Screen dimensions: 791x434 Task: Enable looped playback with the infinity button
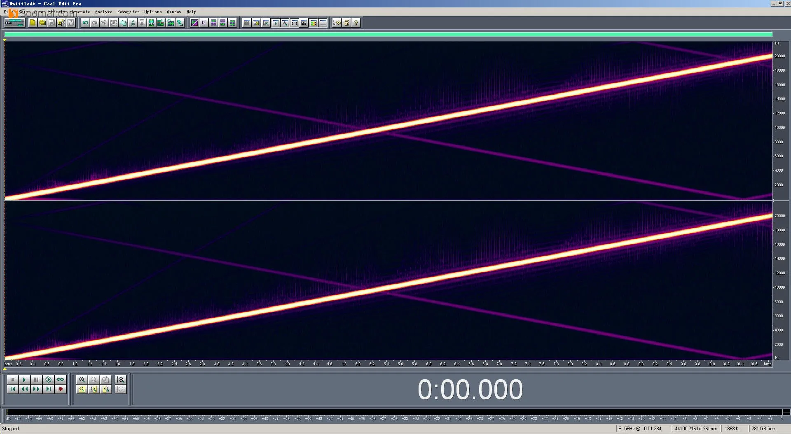(61, 379)
